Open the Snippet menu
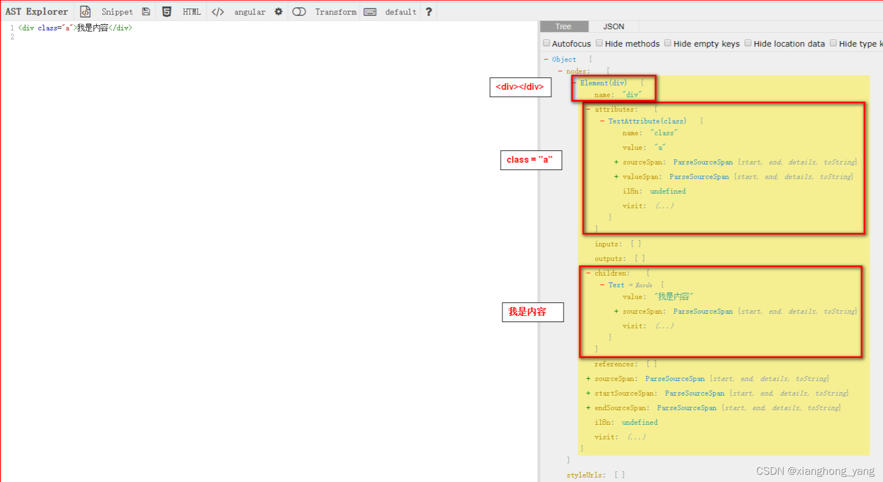The width and height of the screenshot is (883, 482). point(117,12)
